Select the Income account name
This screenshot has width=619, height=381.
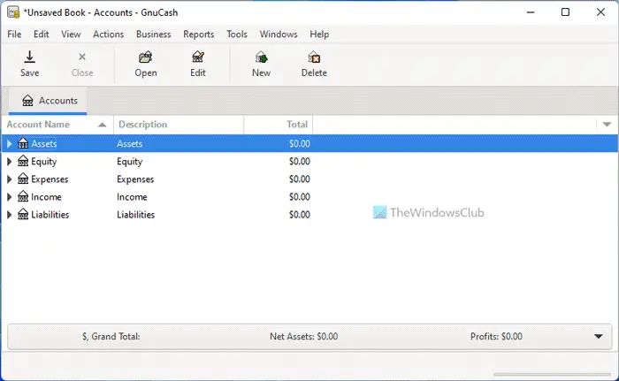coord(46,196)
